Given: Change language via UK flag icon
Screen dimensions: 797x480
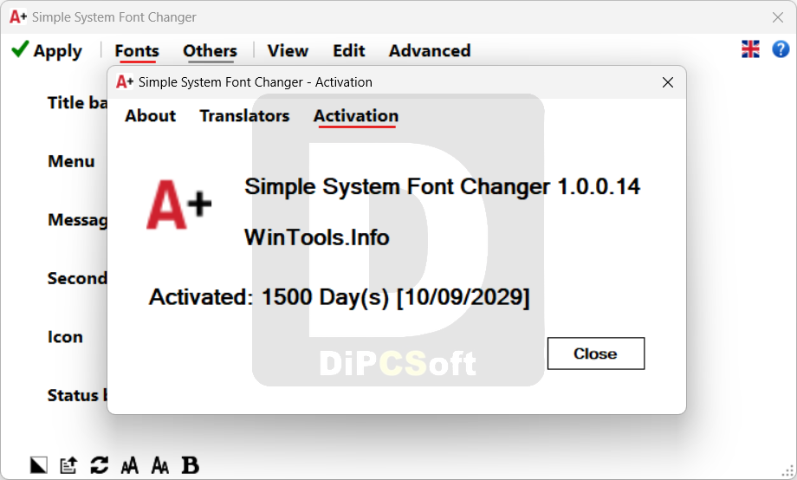Looking at the screenshot, I should coord(750,49).
